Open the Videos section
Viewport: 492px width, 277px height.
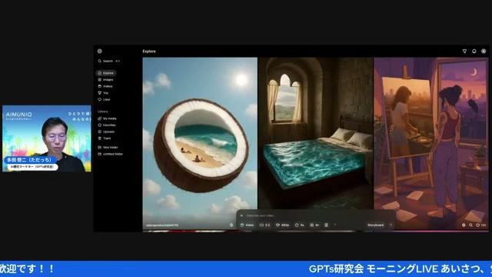(x=105, y=86)
